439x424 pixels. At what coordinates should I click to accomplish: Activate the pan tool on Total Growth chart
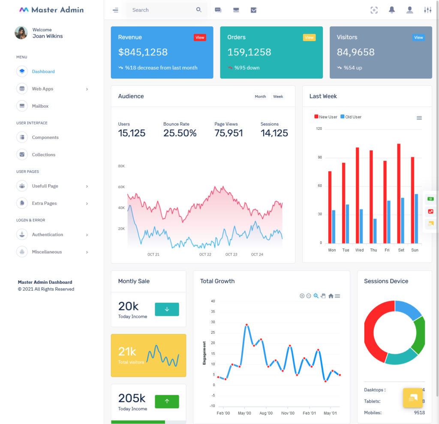tap(323, 296)
